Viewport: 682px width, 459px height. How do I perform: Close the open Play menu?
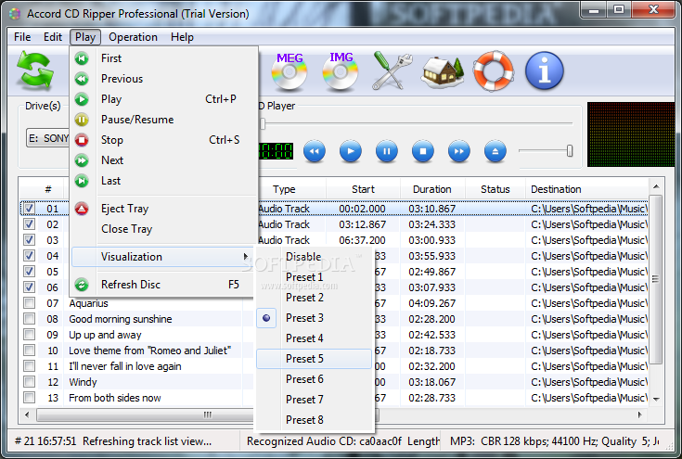[85, 37]
